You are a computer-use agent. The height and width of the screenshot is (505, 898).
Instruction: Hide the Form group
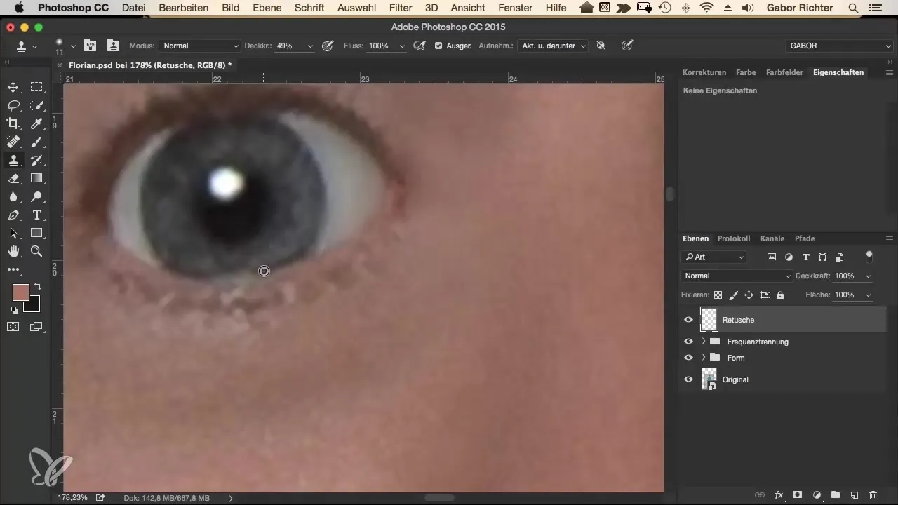[688, 358]
